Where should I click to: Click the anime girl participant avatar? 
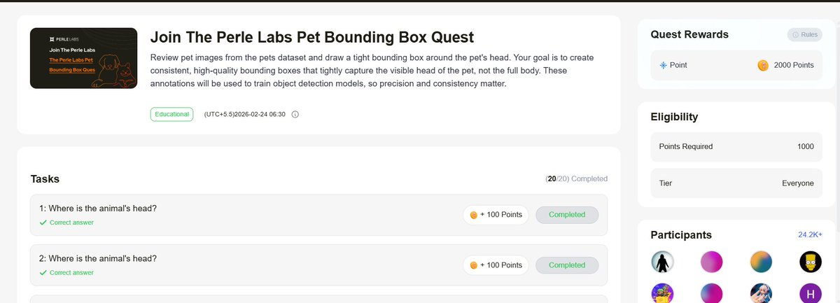761,293
